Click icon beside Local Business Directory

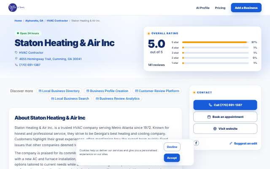(40, 91)
